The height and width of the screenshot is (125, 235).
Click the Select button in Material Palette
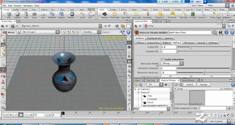pyautogui.click(x=190, y=85)
